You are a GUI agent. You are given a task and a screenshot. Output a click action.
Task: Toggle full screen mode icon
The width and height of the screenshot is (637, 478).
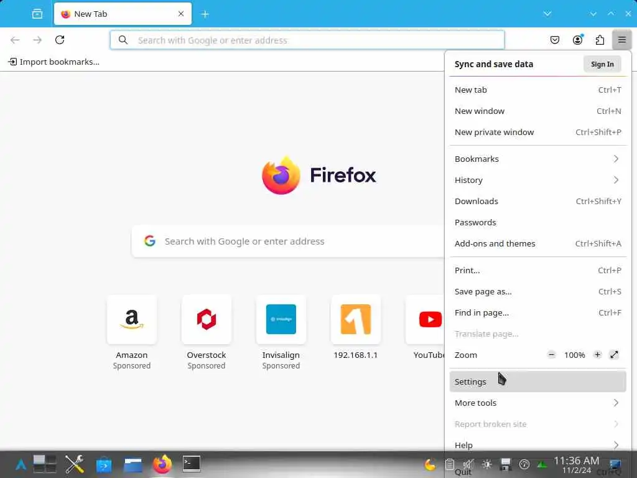614,355
